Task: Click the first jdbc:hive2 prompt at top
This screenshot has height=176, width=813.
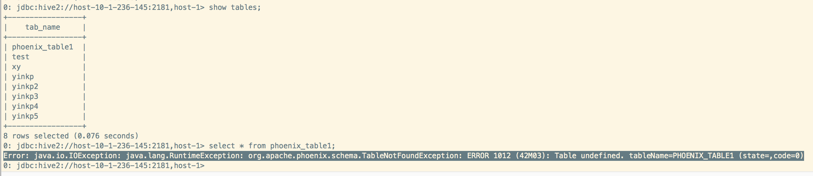Action: coord(104,7)
